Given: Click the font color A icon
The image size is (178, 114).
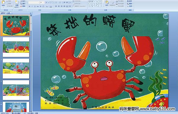Looking at the screenshot, I should point(51,7).
